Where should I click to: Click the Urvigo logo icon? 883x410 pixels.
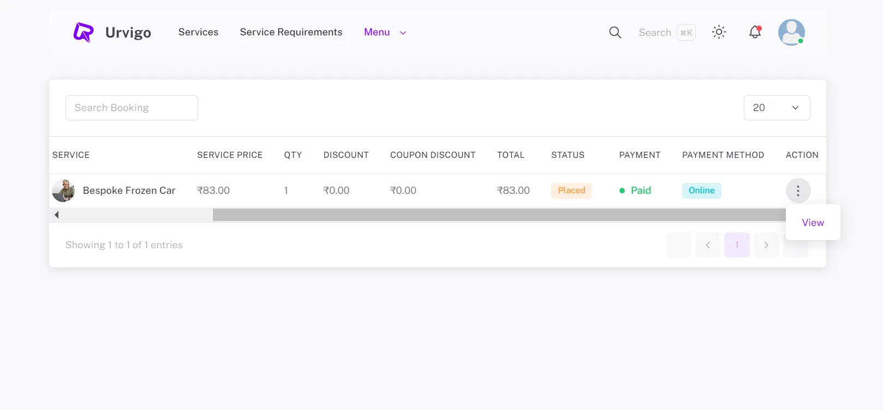tap(83, 33)
